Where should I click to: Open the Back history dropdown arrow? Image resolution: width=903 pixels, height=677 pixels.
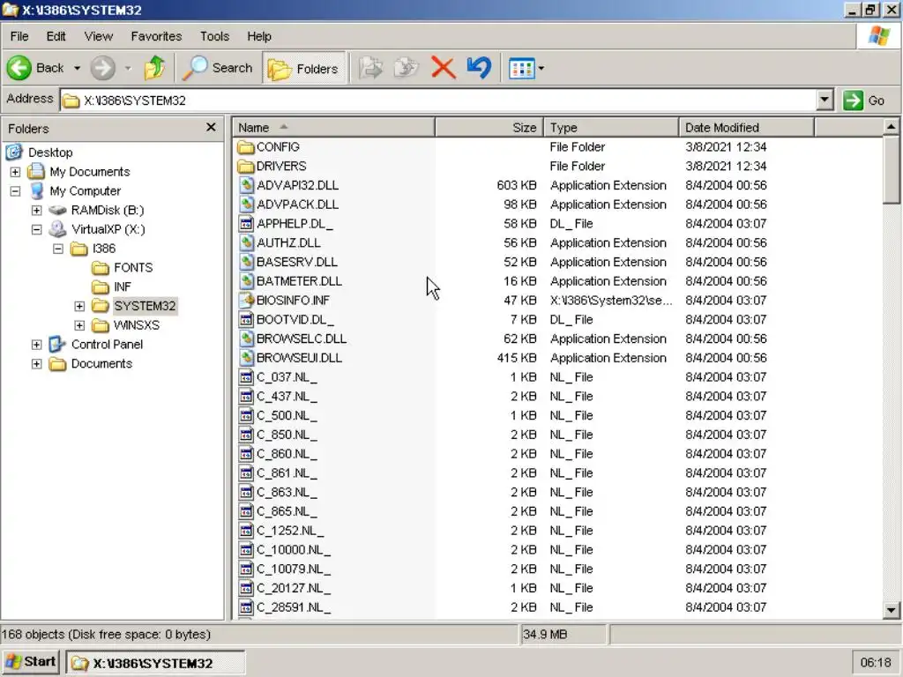pos(78,68)
